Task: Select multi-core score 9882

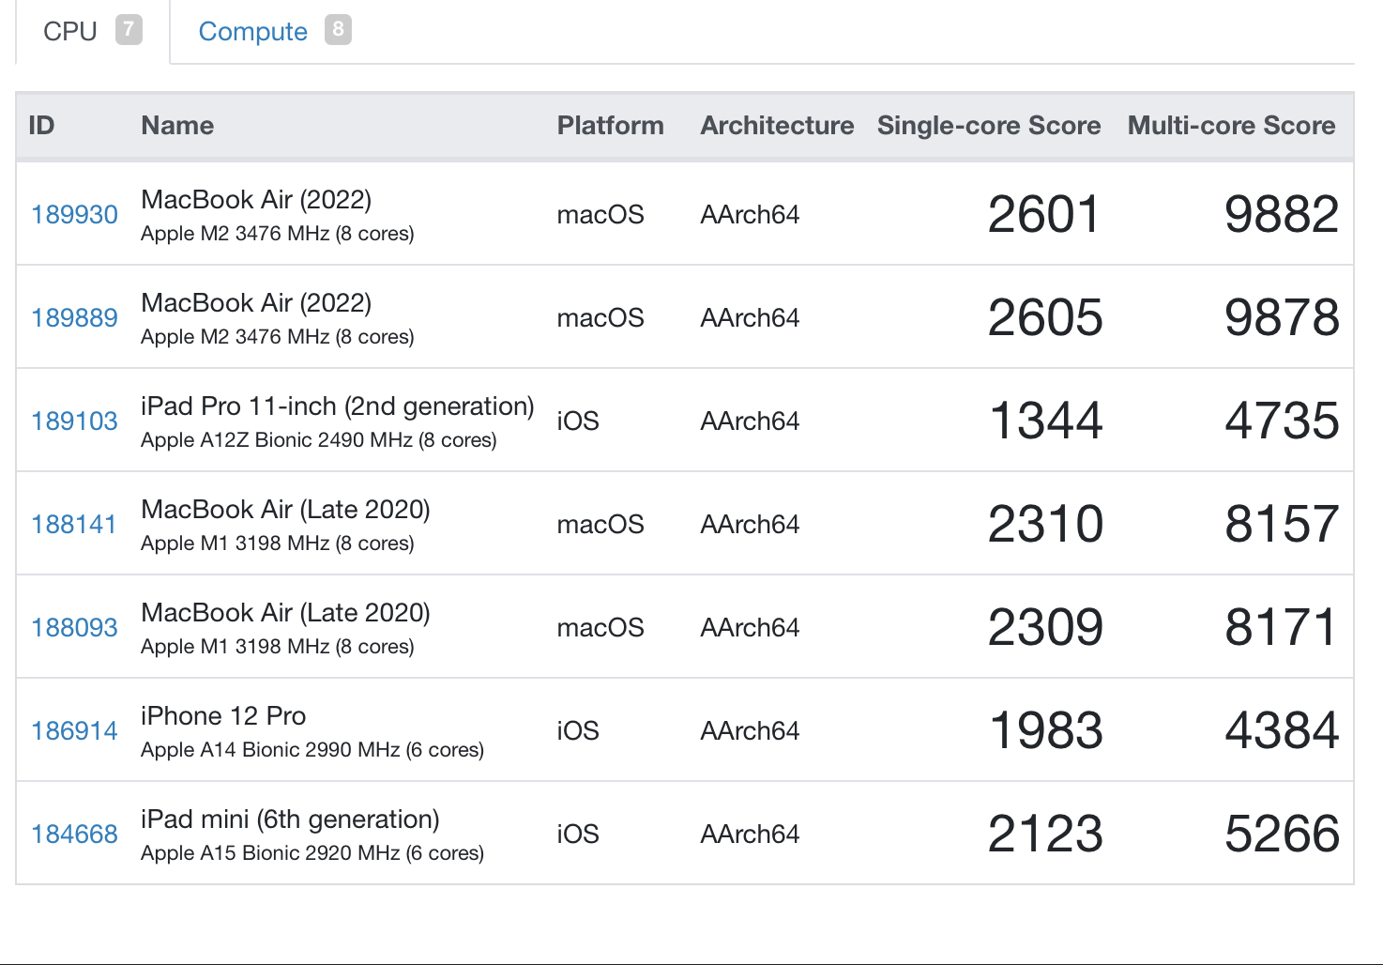Action: coord(1282,215)
